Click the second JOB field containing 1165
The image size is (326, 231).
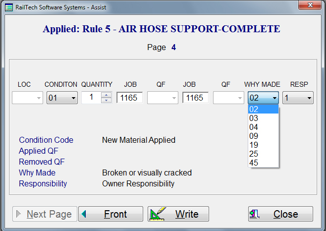coord(195,98)
